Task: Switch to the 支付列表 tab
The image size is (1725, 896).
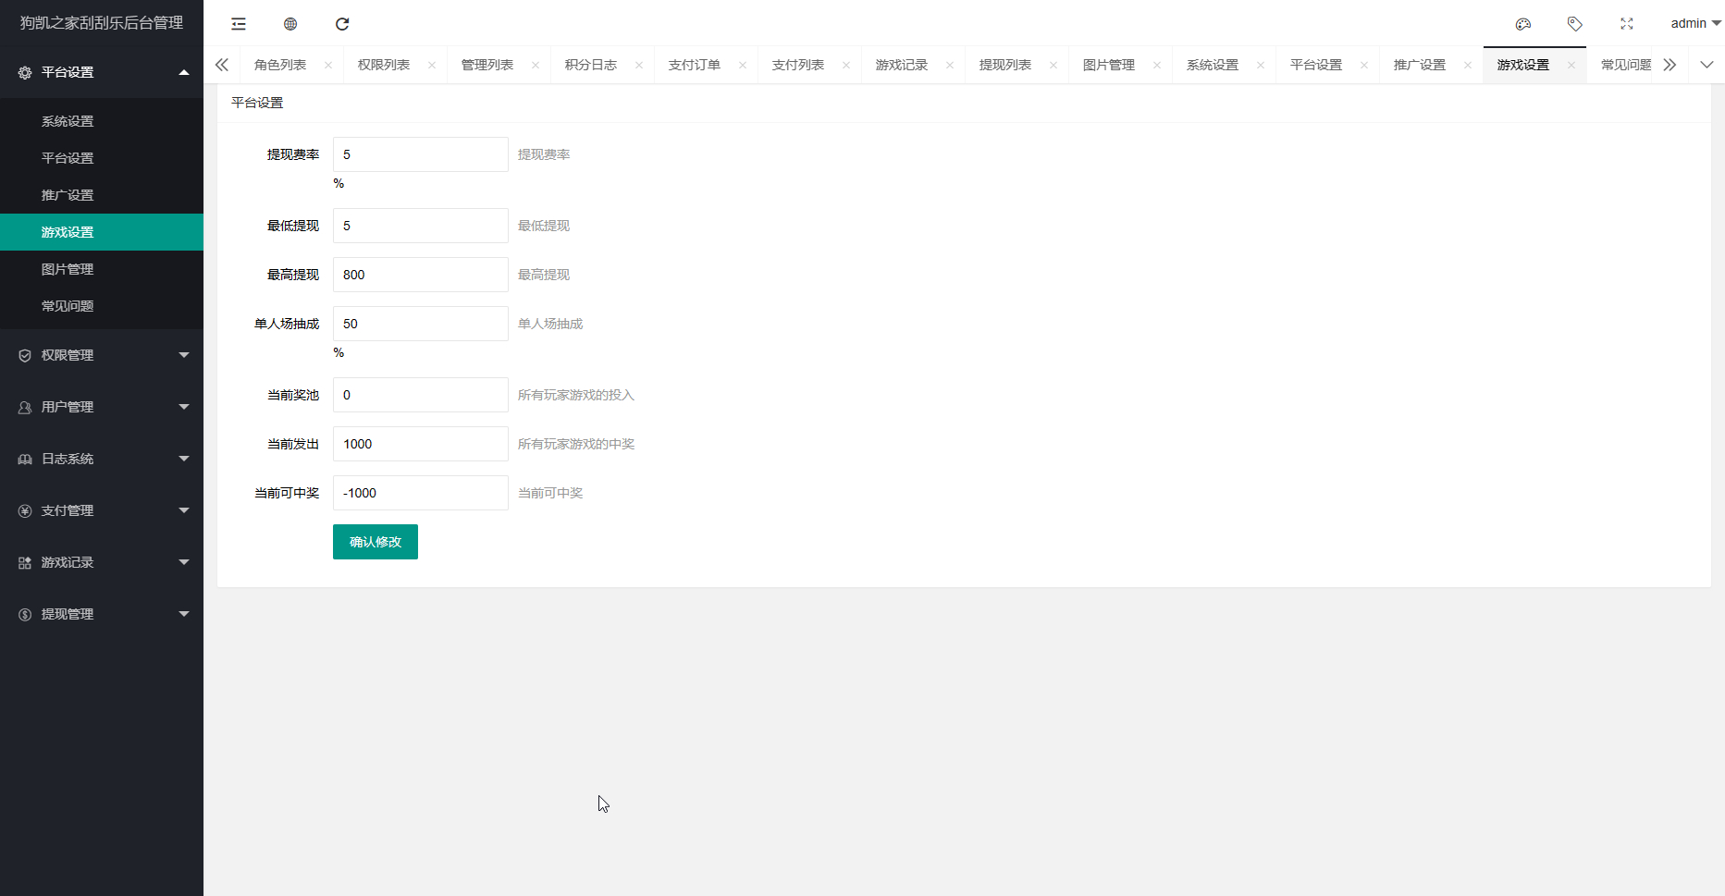Action: tap(798, 65)
